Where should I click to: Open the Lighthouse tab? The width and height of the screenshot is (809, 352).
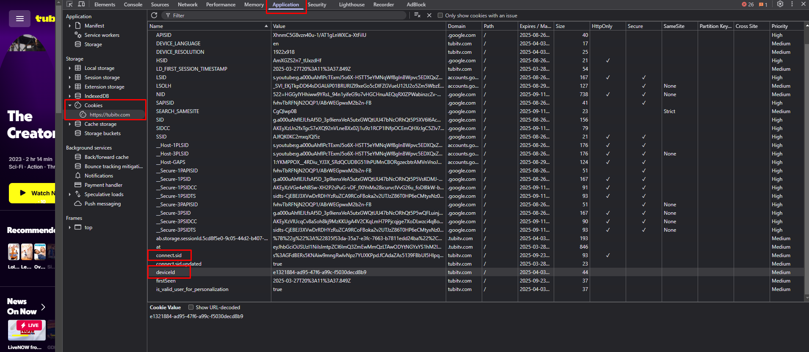pos(352,5)
